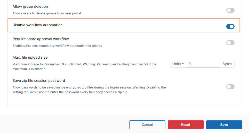The height and width of the screenshot is (133, 249).
Task: Enable Require share approval workflow switch
Action: (230, 43)
